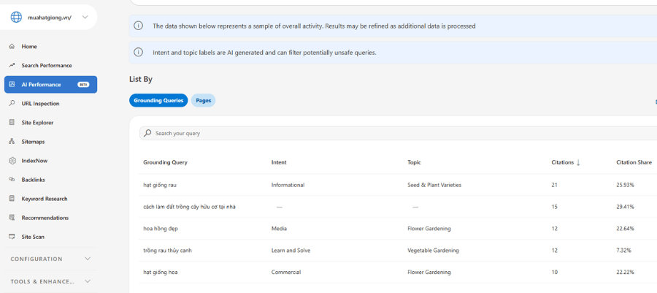657x293 pixels.
Task: Click the URL Inspection magnifier icon
Action: (12, 104)
